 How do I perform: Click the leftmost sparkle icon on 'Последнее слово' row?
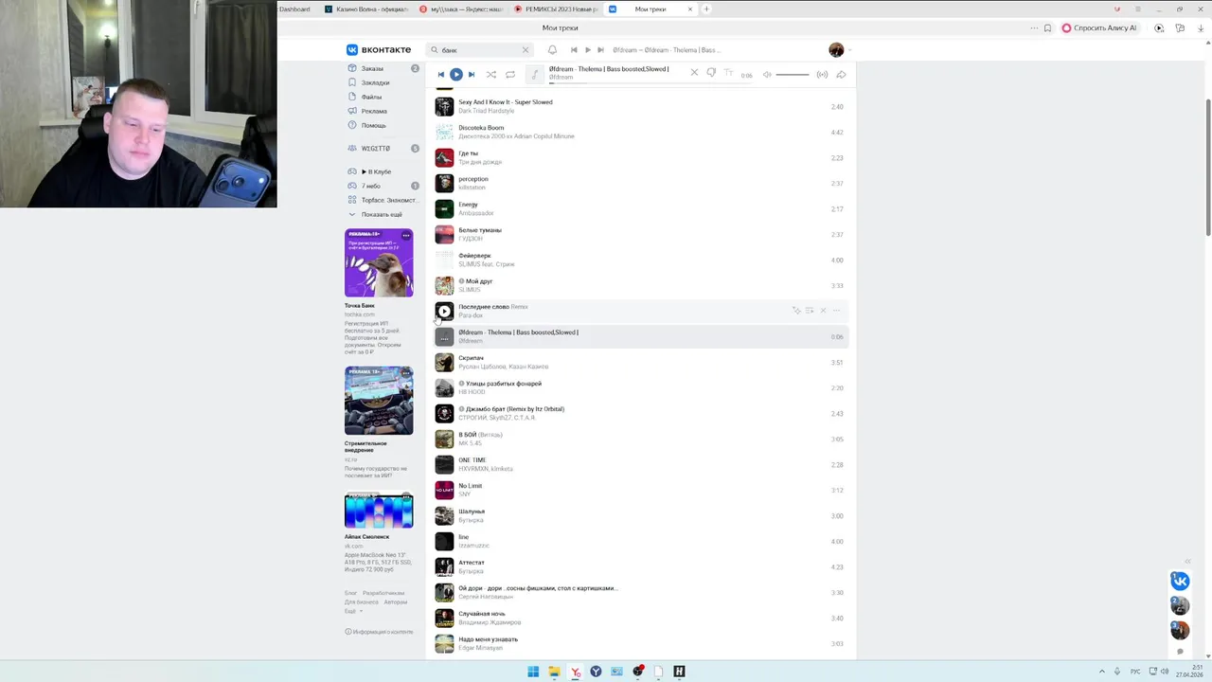pos(796,311)
